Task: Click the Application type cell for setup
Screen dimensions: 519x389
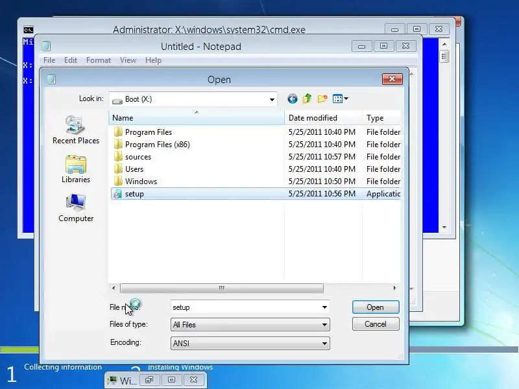Action: (x=383, y=194)
